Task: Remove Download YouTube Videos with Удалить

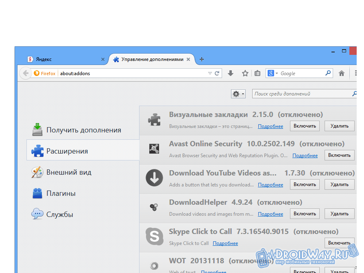Action: (339, 184)
